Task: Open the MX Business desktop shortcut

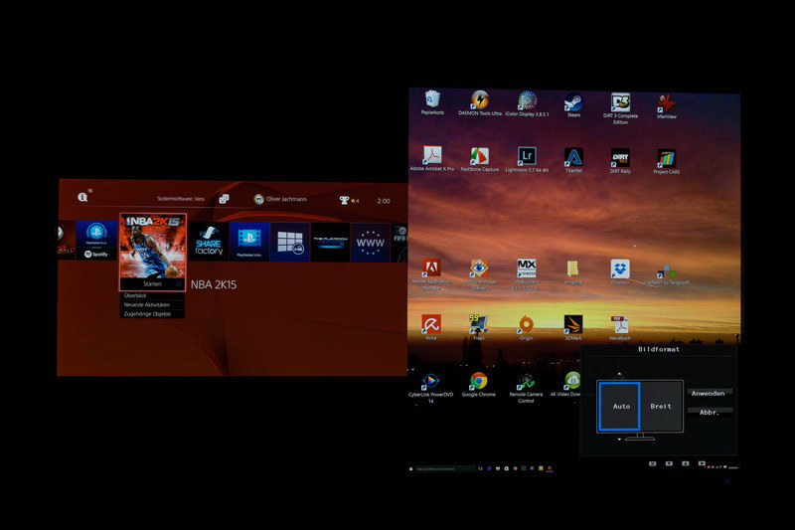Action: point(527,274)
